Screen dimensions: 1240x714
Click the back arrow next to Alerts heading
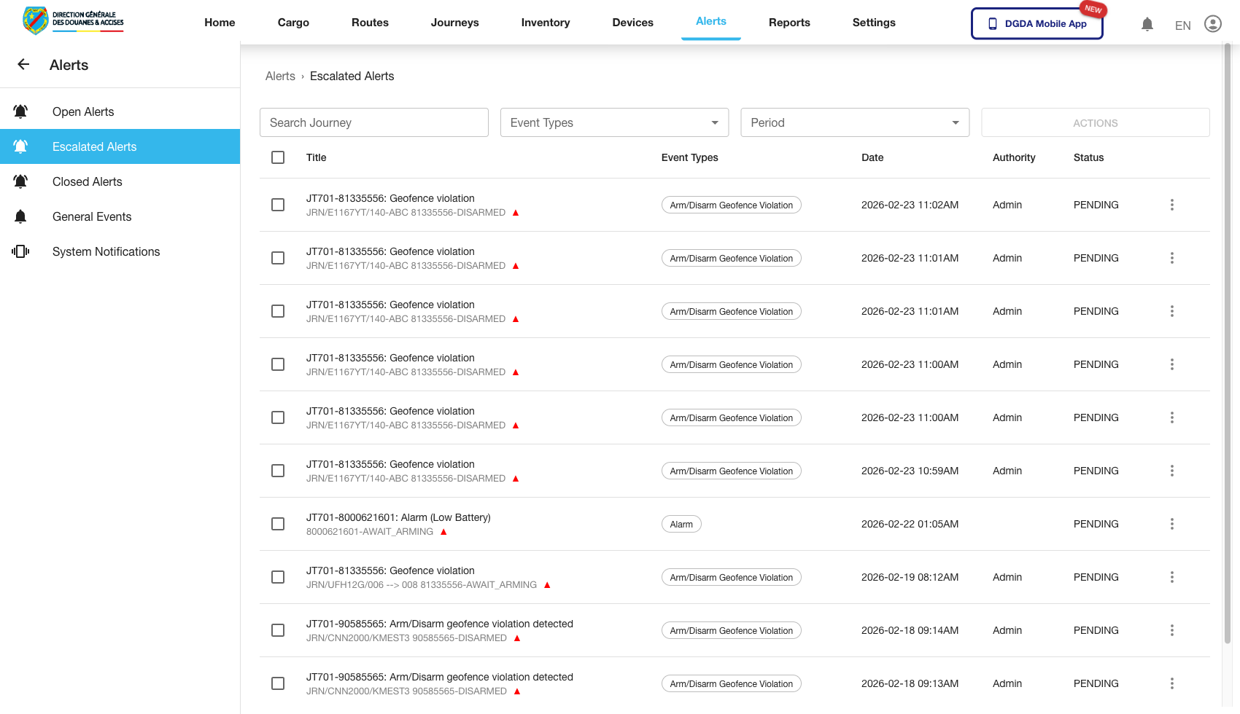[23, 64]
